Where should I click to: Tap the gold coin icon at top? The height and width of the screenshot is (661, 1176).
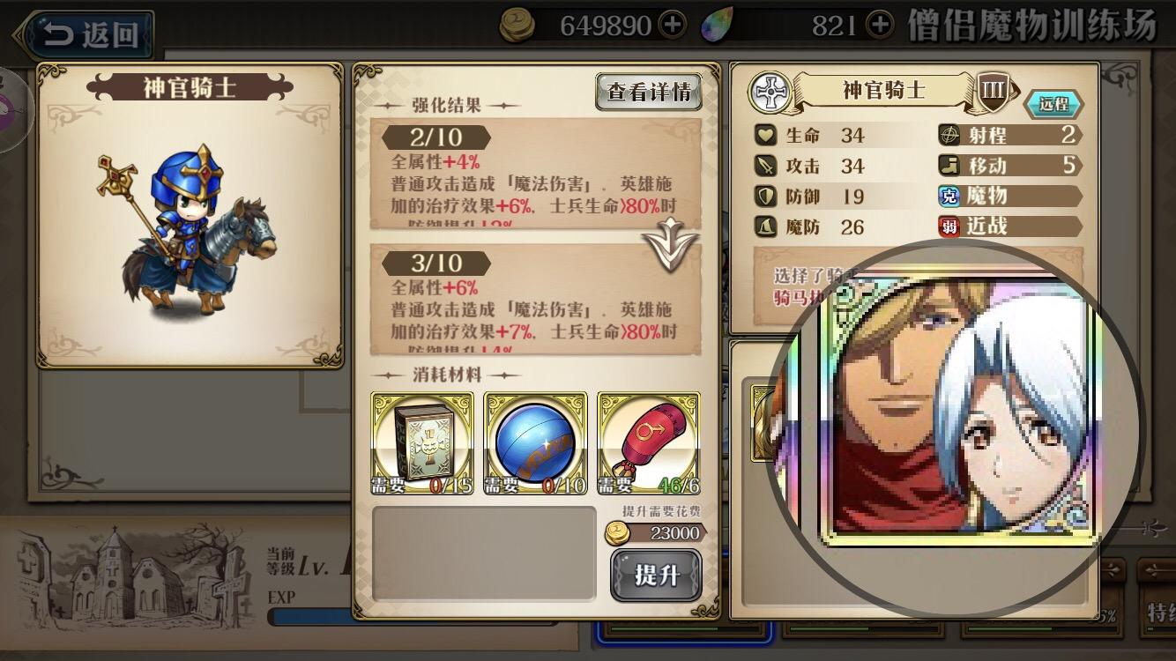[x=517, y=26]
